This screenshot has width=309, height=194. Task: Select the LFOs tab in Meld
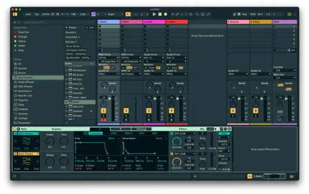(114, 133)
